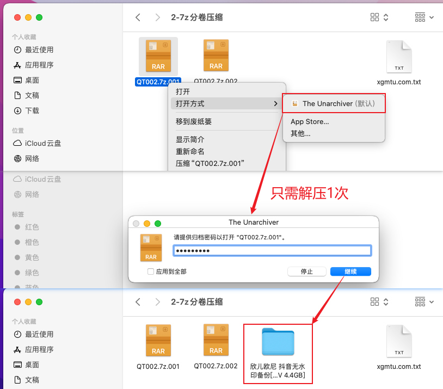Viewport: 443px width, 389px height.
Task: Select the 橙色 tag in the sidebar
Action: 26,242
